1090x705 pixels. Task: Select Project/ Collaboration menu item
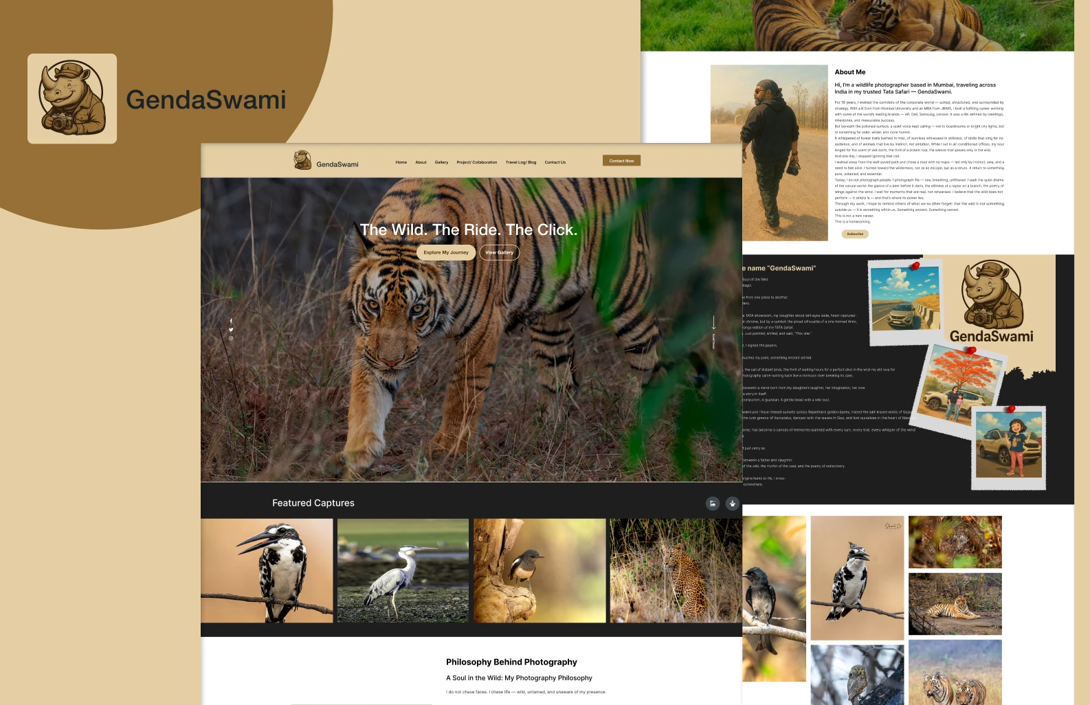point(476,163)
